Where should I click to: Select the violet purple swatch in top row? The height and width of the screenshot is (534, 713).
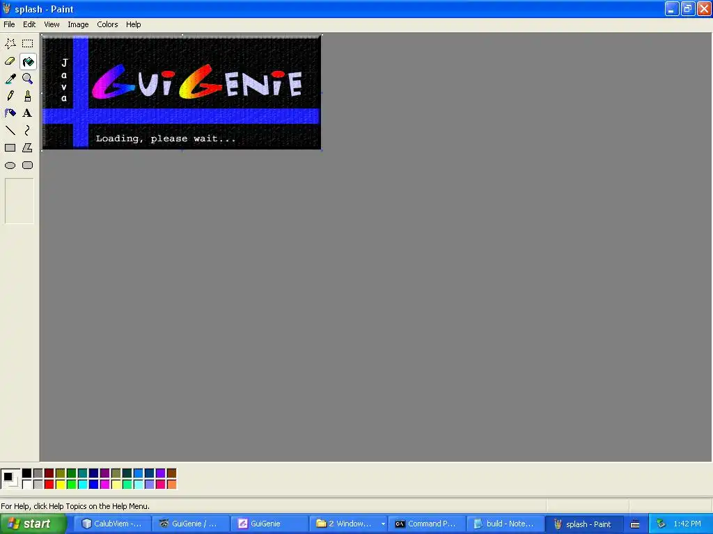pos(161,473)
